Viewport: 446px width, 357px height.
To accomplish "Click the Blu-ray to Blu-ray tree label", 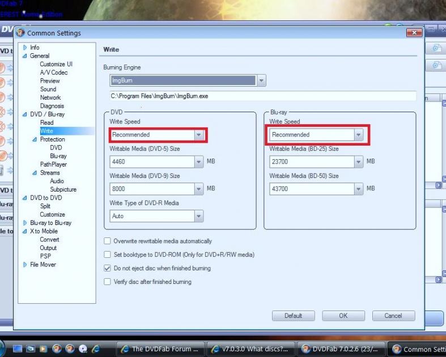I will pos(50,223).
